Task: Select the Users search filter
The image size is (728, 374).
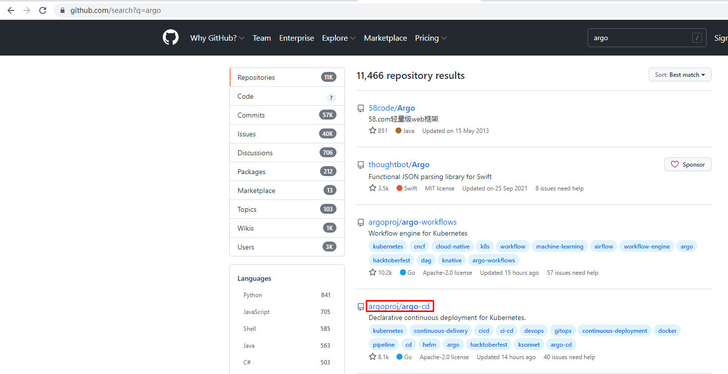Action: click(287, 247)
